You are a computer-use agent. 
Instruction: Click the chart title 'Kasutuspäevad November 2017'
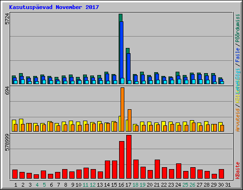click(x=54, y=7)
